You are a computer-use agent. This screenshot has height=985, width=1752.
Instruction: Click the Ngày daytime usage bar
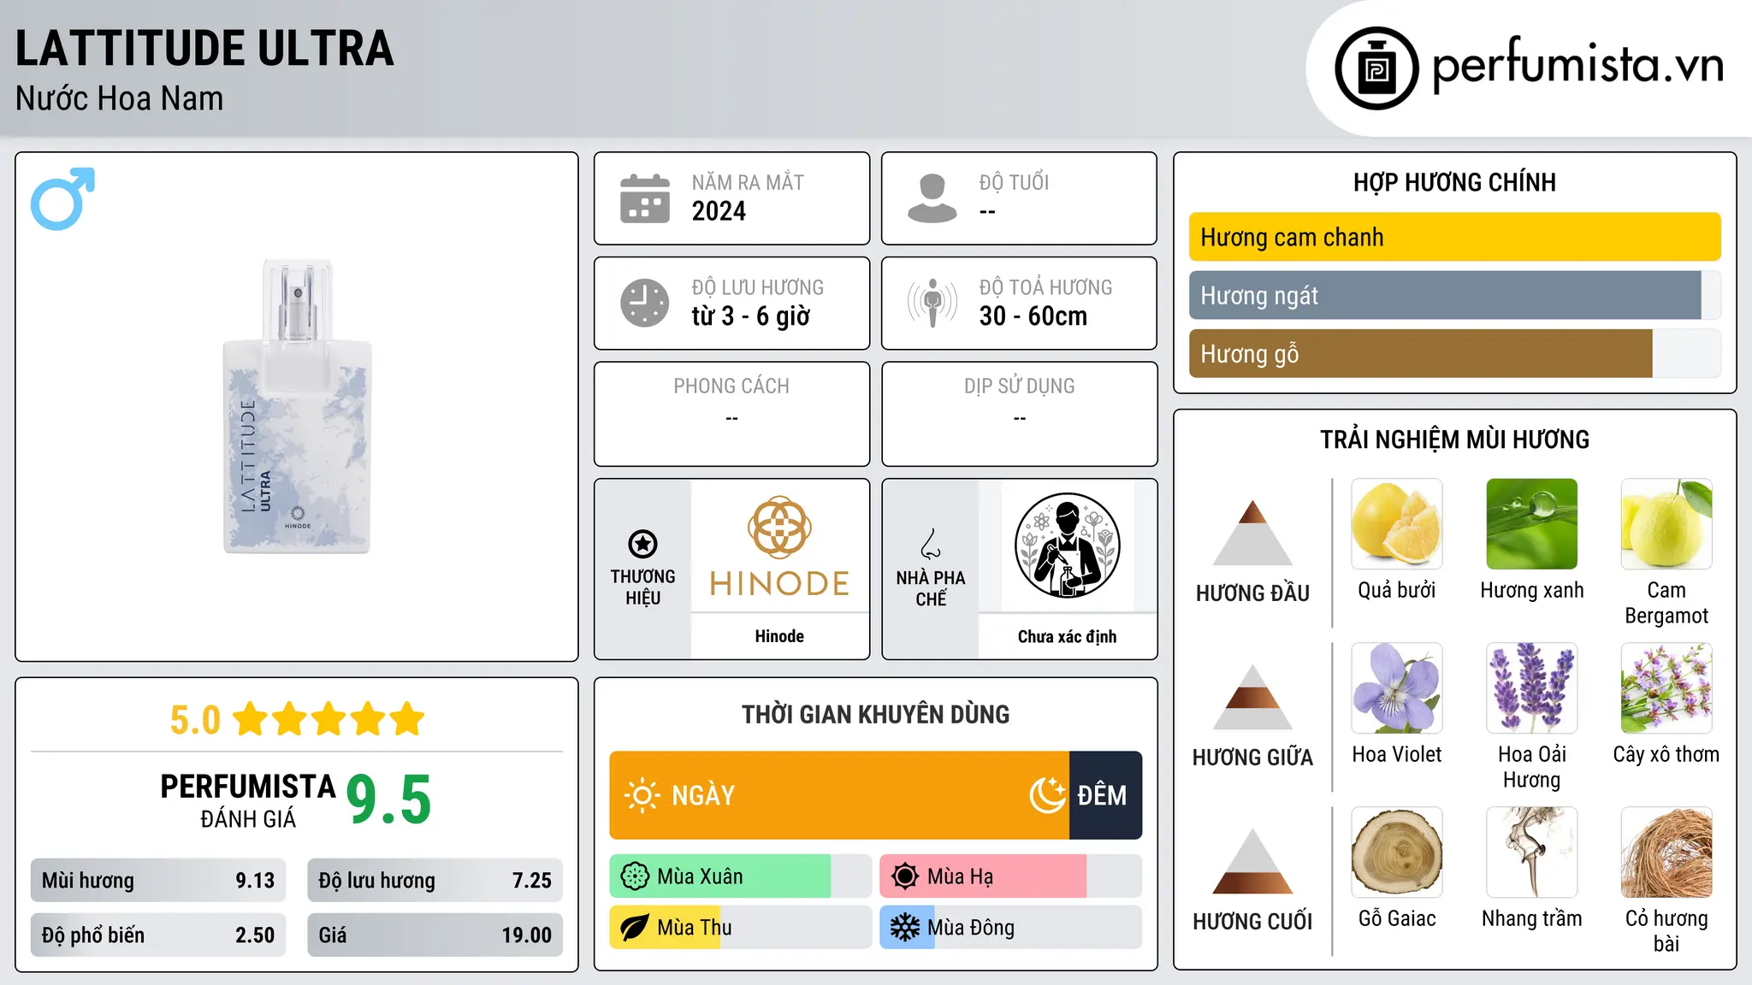(x=839, y=795)
